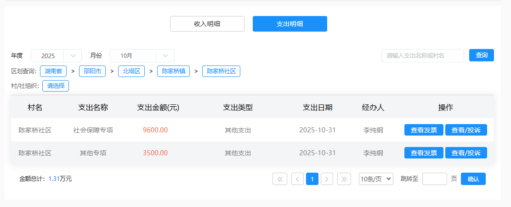View invoice for 其他专项 row
Screen dimensions: 511x207
pyautogui.click(x=424, y=153)
